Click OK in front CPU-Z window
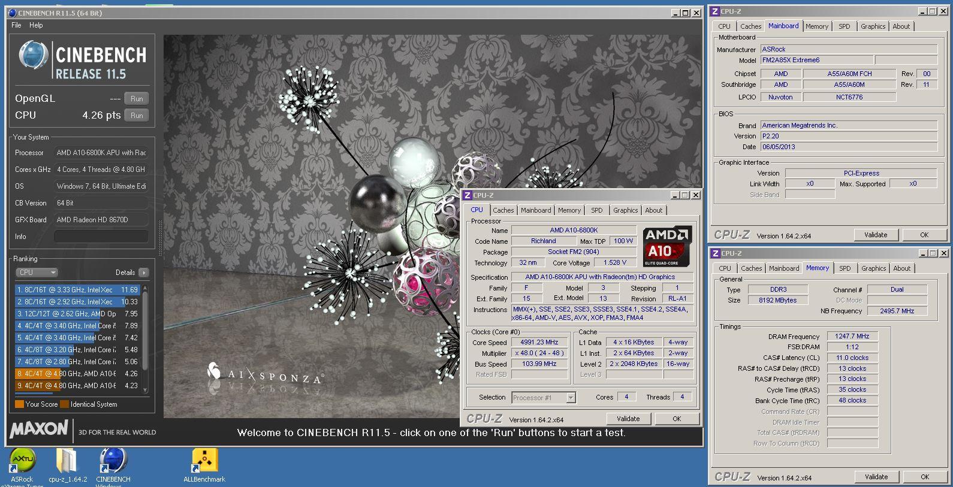 677,419
